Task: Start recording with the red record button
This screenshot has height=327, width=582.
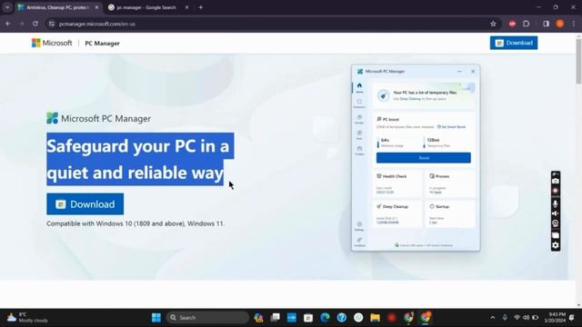Action: (556, 191)
